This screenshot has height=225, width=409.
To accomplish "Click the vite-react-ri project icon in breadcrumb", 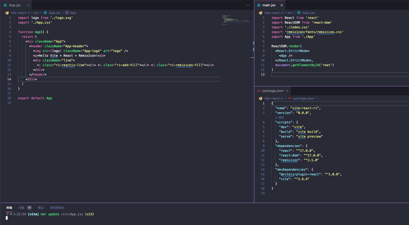I will click(7, 13).
